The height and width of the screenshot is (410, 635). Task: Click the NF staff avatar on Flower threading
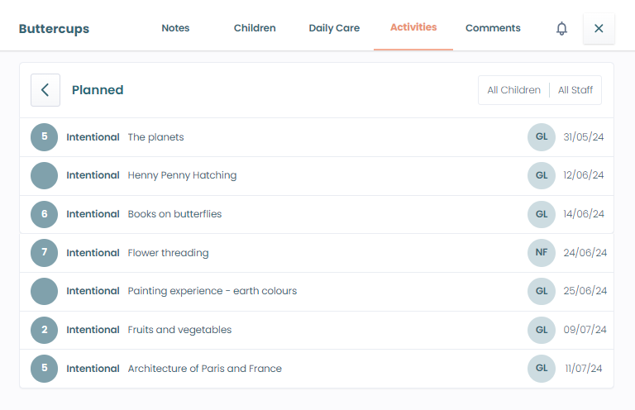tap(542, 253)
